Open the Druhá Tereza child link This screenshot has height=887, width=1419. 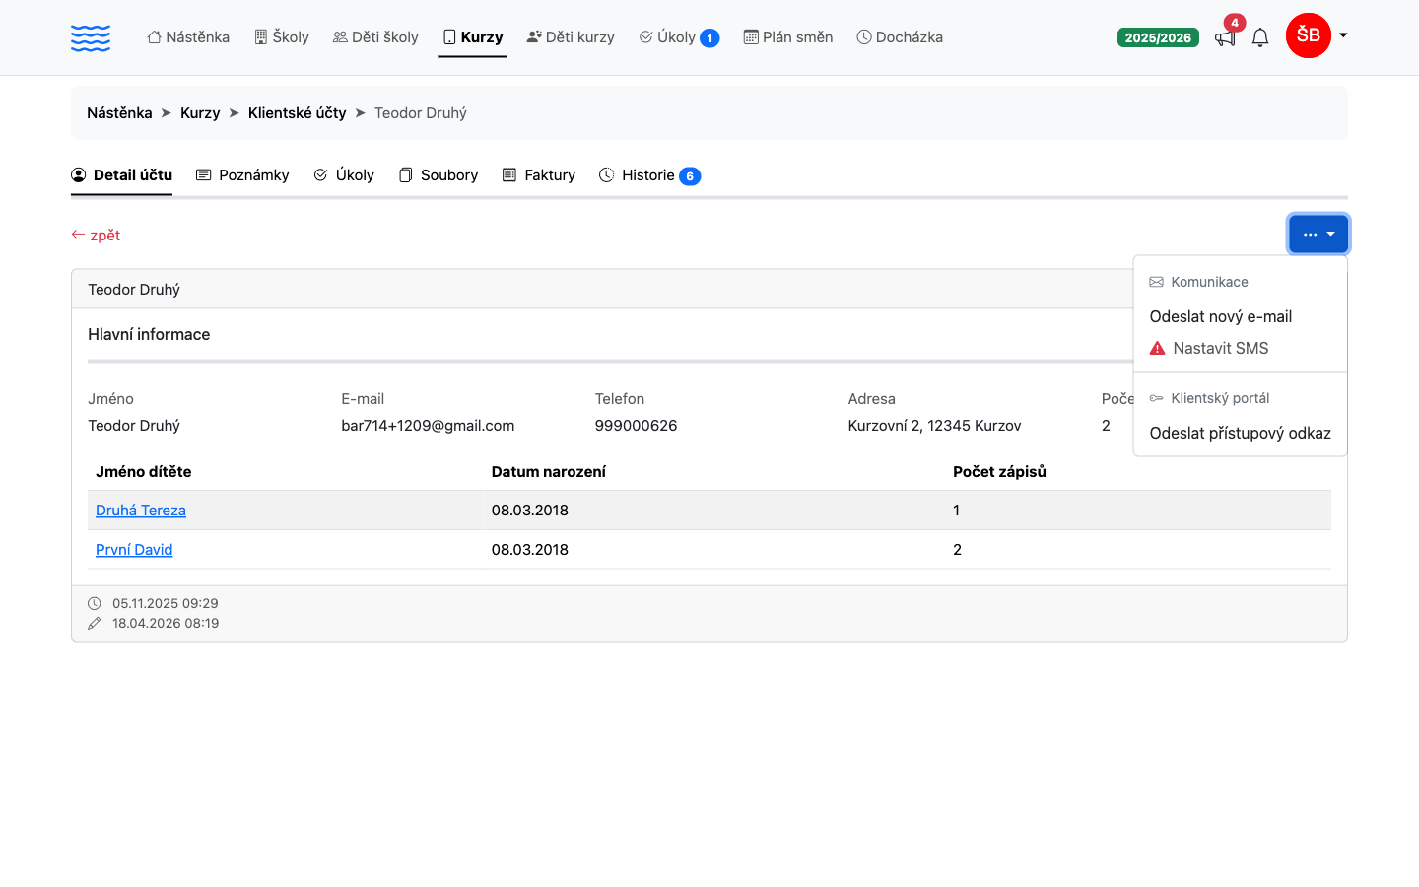click(x=141, y=511)
